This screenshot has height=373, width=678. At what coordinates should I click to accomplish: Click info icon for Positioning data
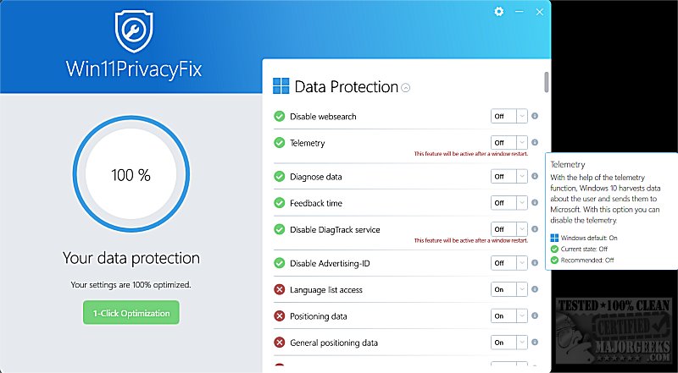coord(535,316)
